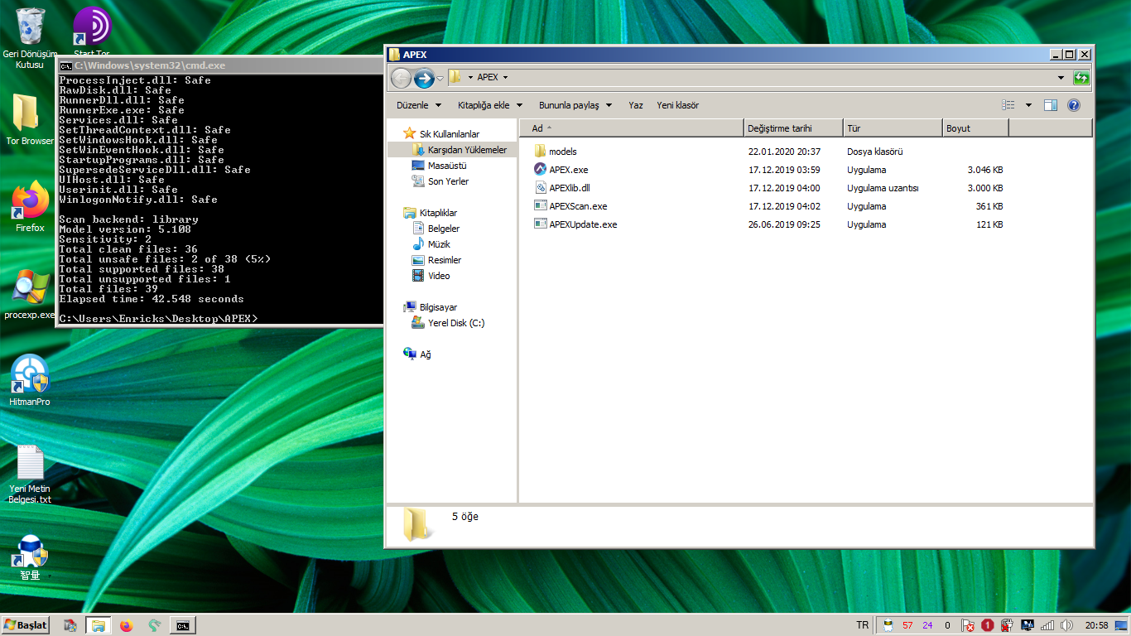Image resolution: width=1131 pixels, height=636 pixels.
Task: Select Yerel Disk (C:) in sidebar
Action: 456,323
